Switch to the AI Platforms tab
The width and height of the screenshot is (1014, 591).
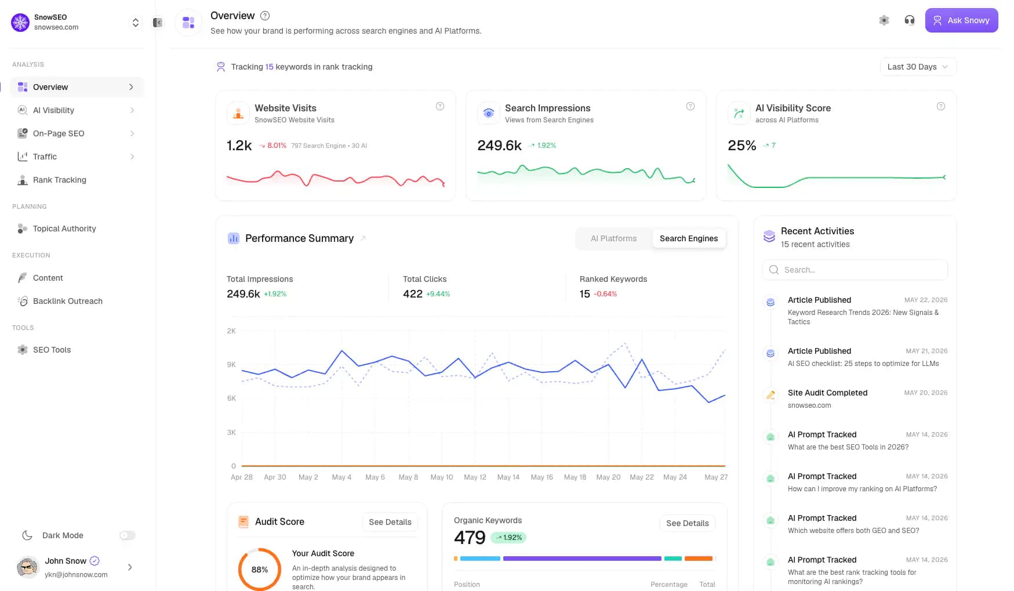pos(613,238)
